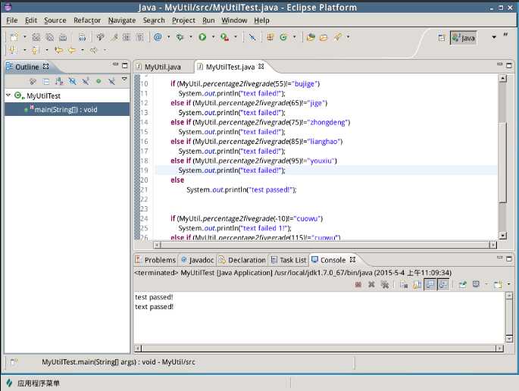
Task: Click the Next Annotation arrow icon
Action: 13,50
